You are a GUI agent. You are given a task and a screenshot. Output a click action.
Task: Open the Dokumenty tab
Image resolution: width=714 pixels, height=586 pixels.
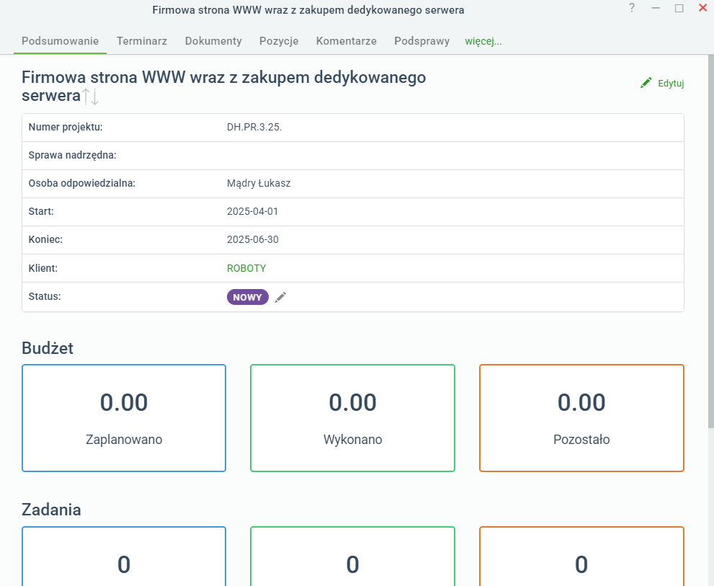(x=213, y=41)
